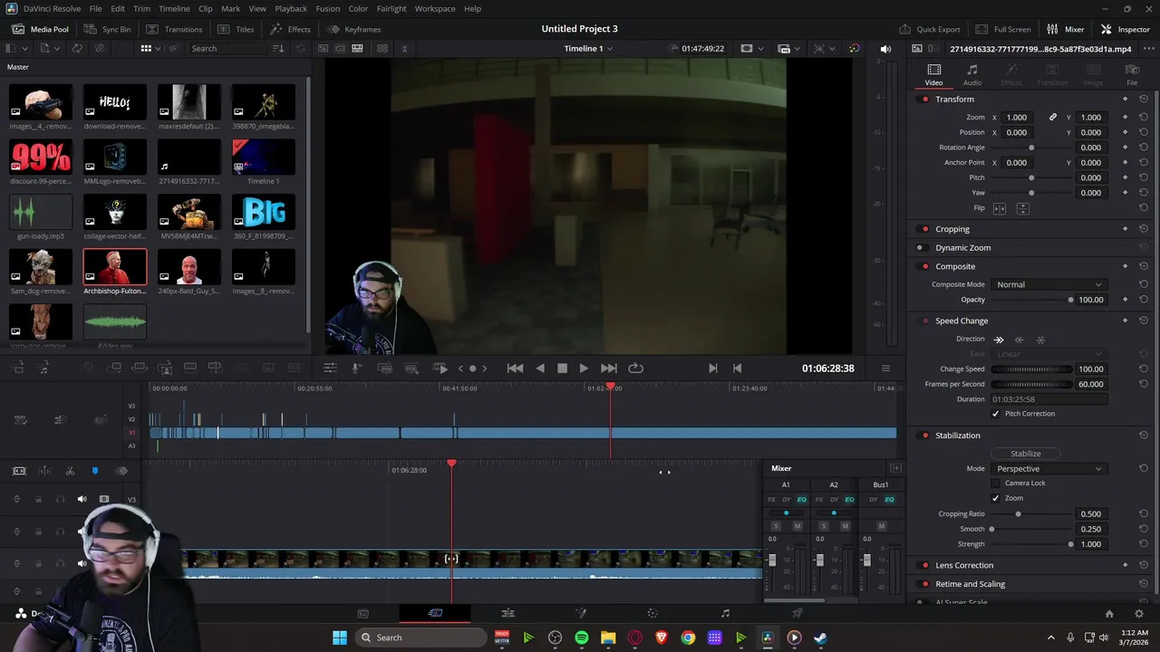Toggle the Stabilization enable switch
The width and height of the screenshot is (1160, 652).
coord(924,436)
